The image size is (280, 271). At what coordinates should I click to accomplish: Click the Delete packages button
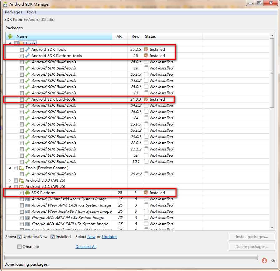(252, 247)
